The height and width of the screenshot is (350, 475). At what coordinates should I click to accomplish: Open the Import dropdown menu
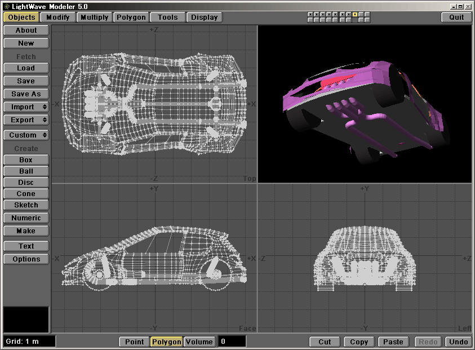pyautogui.click(x=26, y=107)
